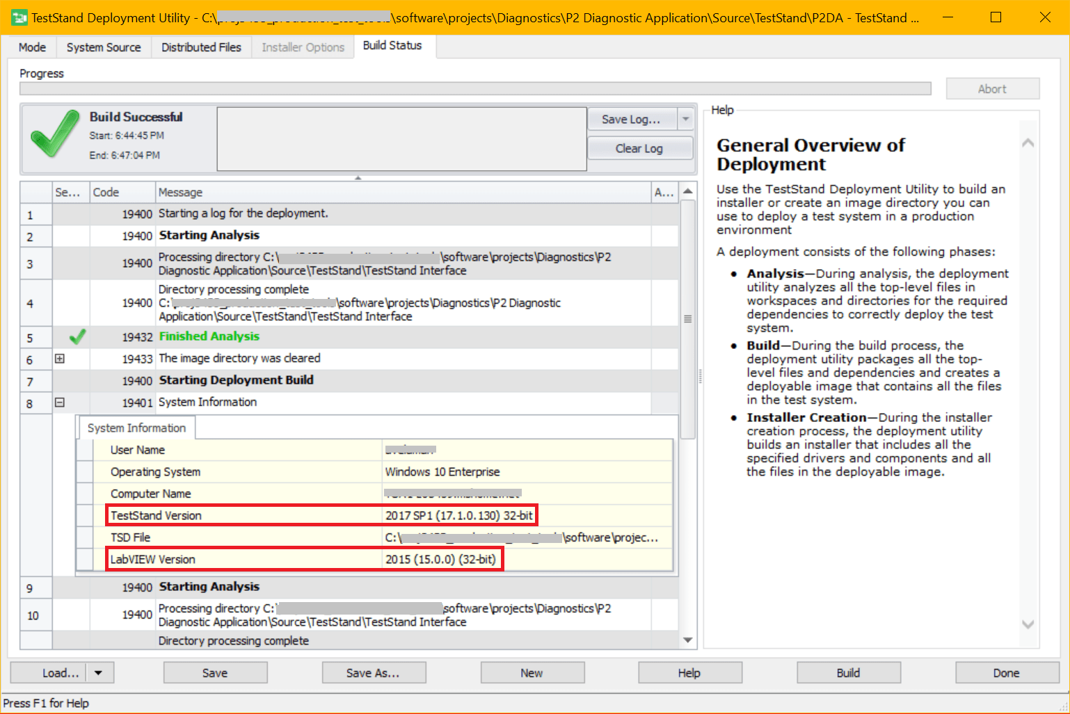
Task: Click the New button
Action: 532,673
